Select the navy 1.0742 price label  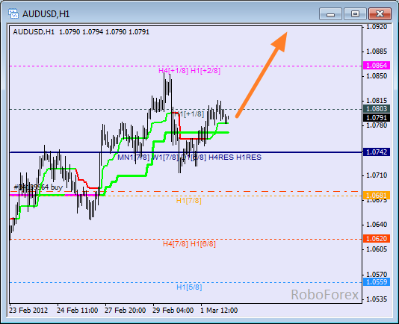(x=377, y=152)
